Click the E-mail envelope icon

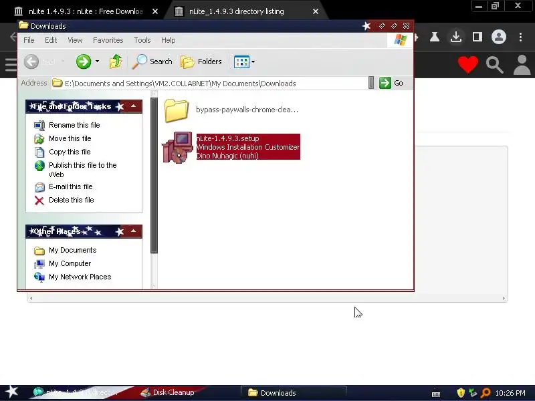coord(39,187)
